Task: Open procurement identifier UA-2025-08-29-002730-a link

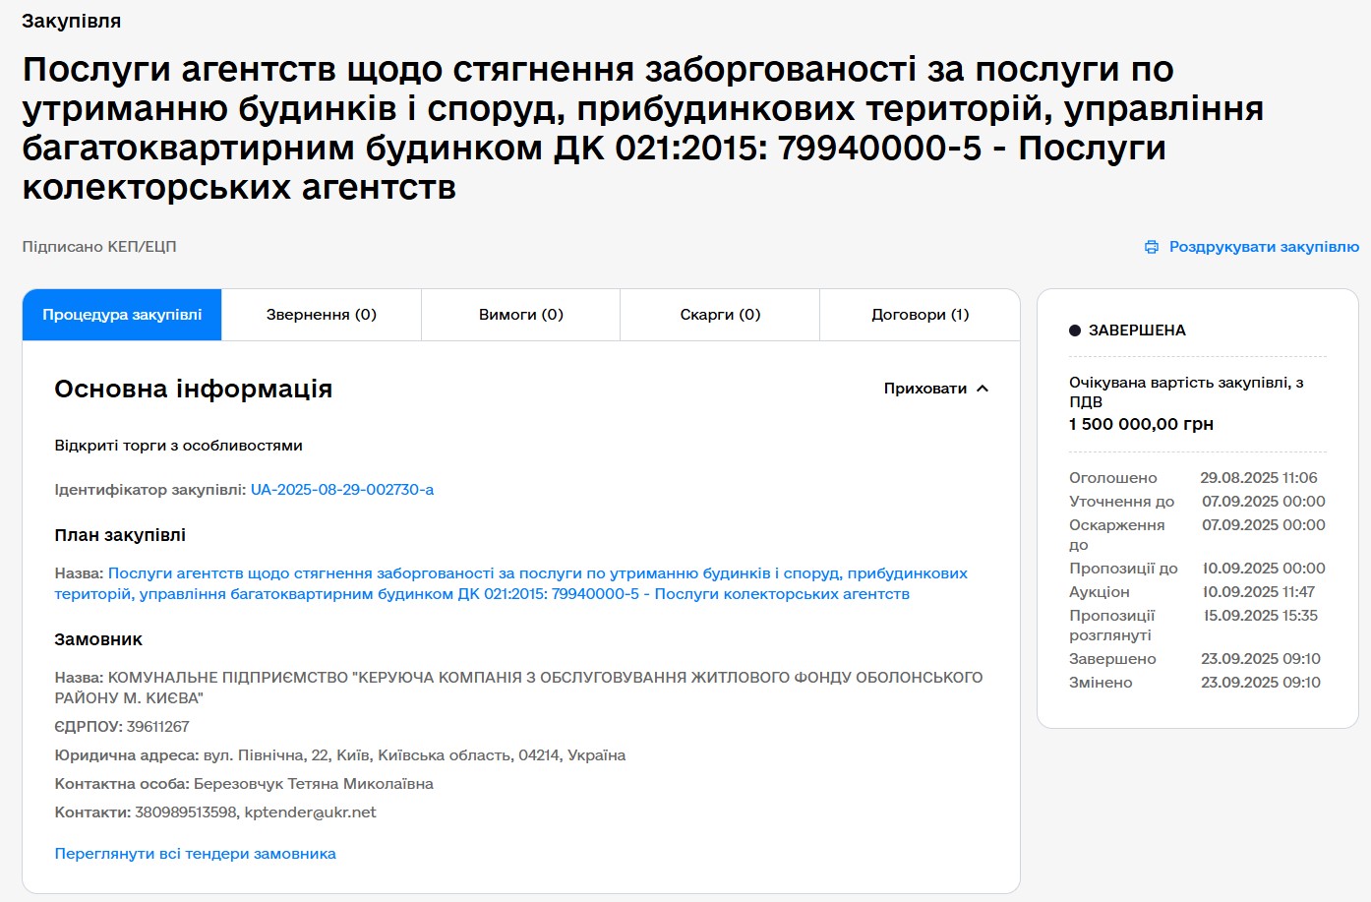Action: [x=342, y=490]
